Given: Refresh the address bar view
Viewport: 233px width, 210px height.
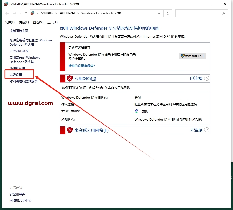Looking at the screenshot, I should click(x=168, y=13).
